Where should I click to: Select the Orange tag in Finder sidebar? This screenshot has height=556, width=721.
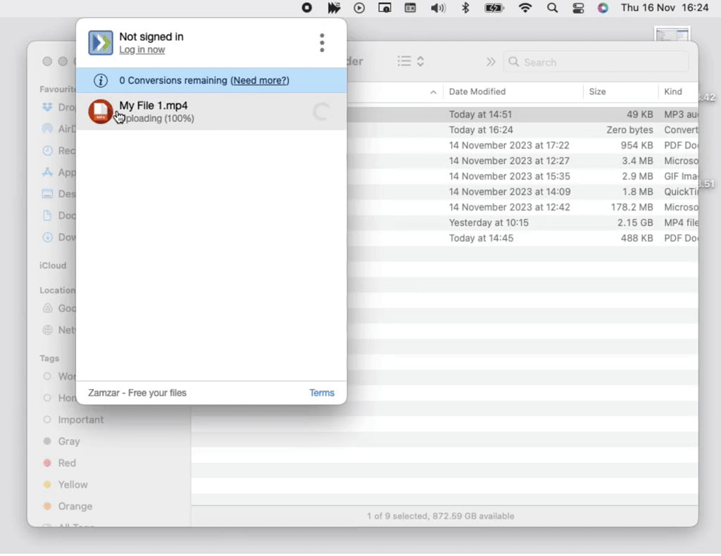tap(68, 506)
